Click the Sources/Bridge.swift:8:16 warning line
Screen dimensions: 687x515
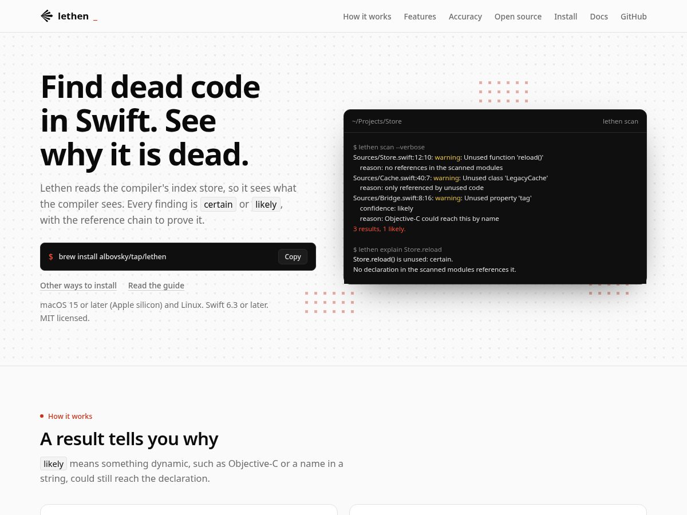(x=443, y=198)
